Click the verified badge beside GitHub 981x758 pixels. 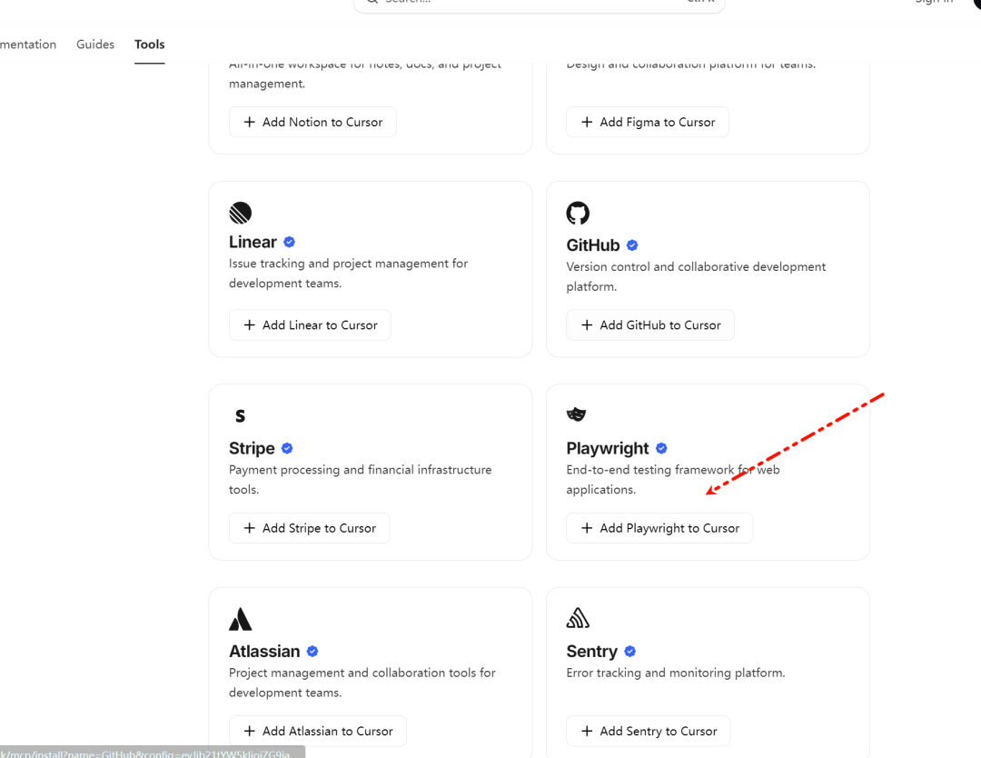click(x=632, y=245)
